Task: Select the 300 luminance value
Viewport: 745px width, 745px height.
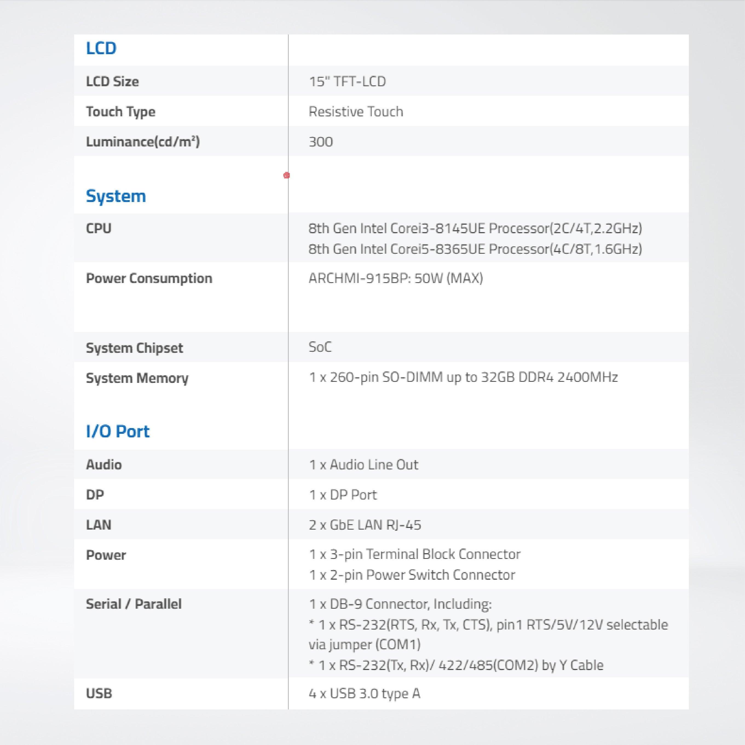Action: [320, 142]
